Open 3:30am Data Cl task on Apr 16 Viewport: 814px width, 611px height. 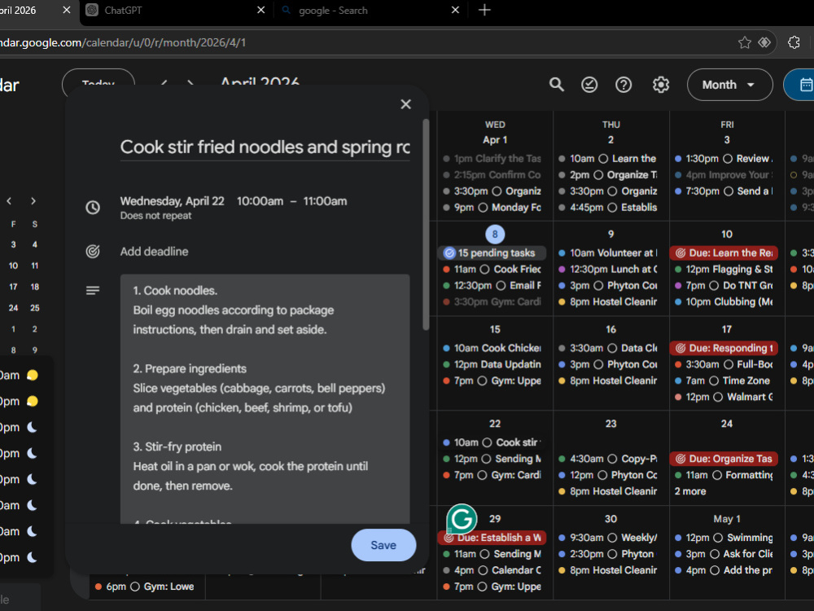609,348
